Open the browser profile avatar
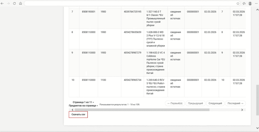Screen dimensions: 259x132 click(x=250, y=4)
